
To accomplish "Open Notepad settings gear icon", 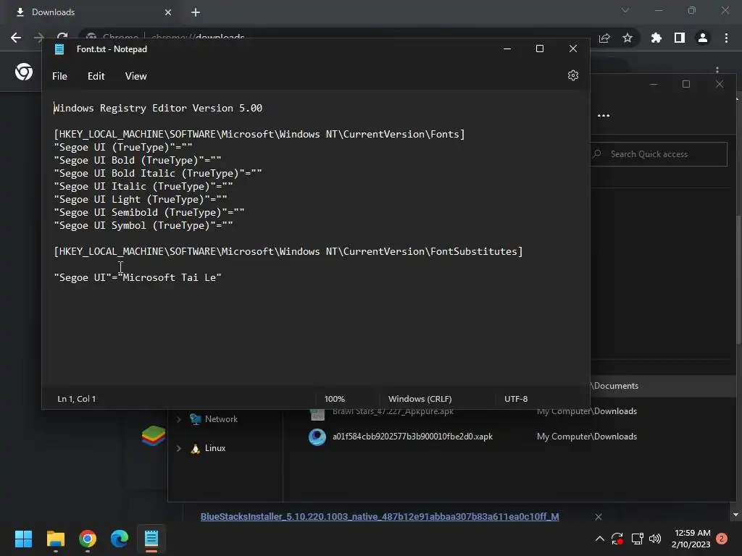I will click(572, 75).
